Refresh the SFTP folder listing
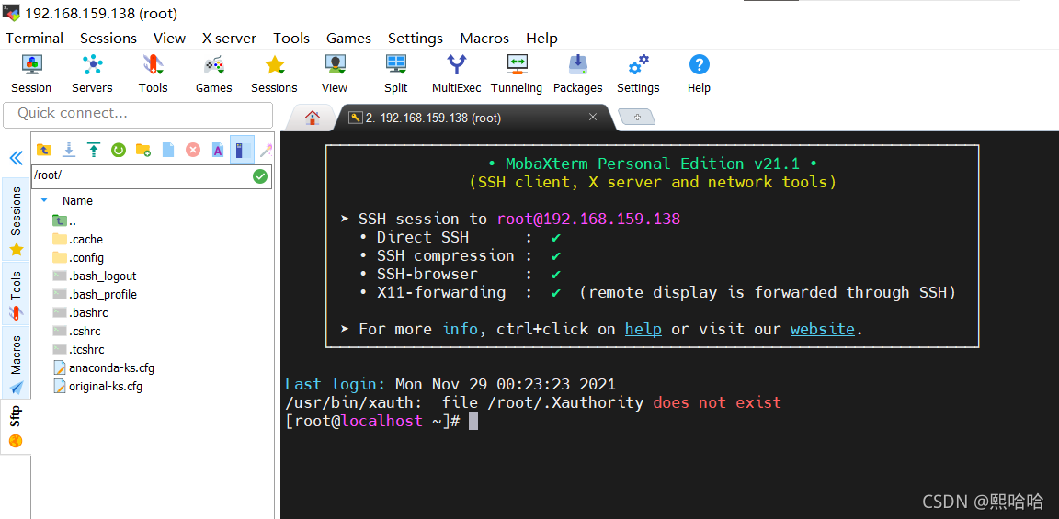1059x519 pixels. (119, 150)
